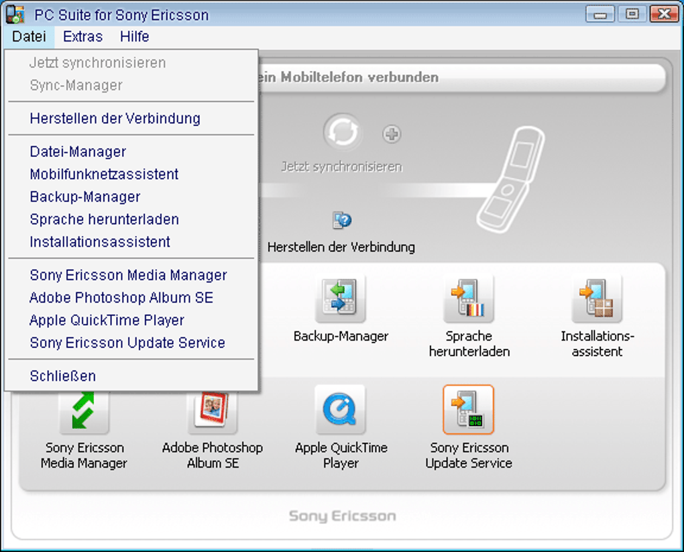Open Sprache herunterladen icon in main panel
This screenshot has width=684, height=552.
469,298
